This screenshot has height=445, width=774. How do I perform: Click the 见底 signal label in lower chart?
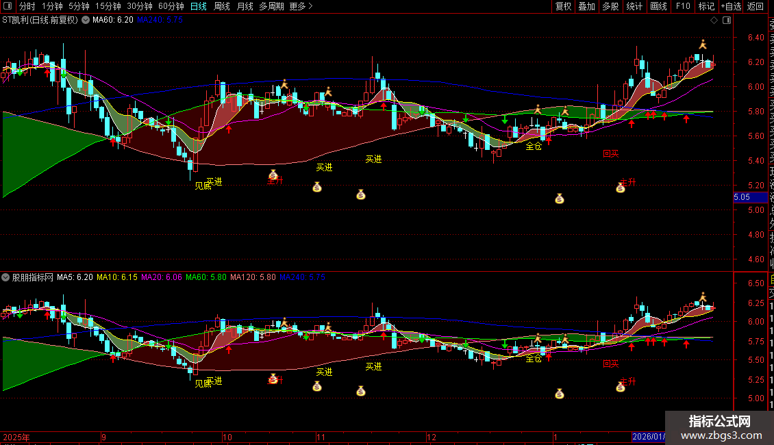tap(202, 384)
